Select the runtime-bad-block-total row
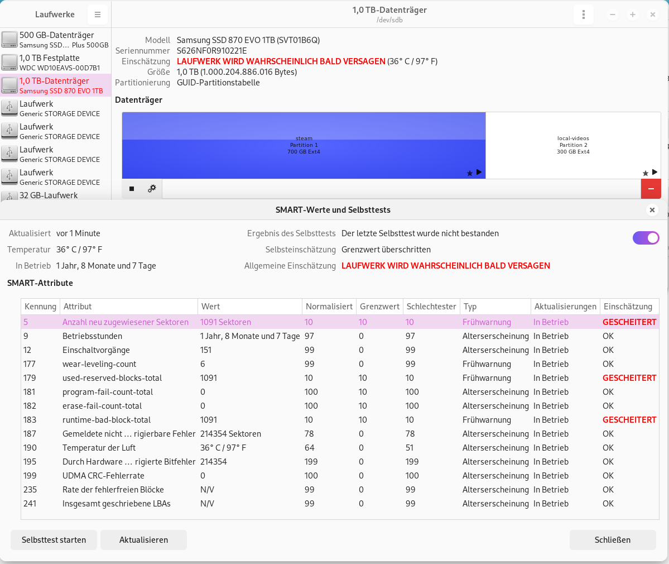This screenshot has height=564, width=669. (x=340, y=420)
